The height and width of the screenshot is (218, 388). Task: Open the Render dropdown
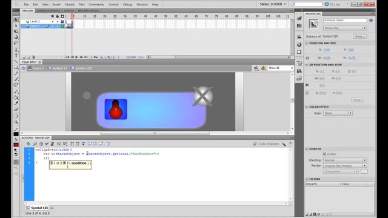point(345,166)
